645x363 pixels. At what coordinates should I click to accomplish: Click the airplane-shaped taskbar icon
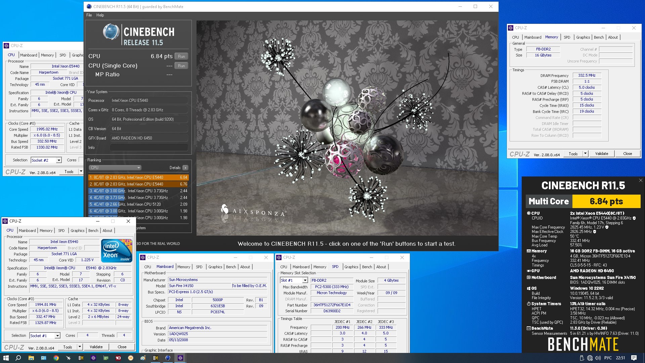(x=69, y=358)
